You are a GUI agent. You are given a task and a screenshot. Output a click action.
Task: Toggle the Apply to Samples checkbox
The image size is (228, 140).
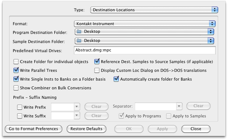click(169, 116)
